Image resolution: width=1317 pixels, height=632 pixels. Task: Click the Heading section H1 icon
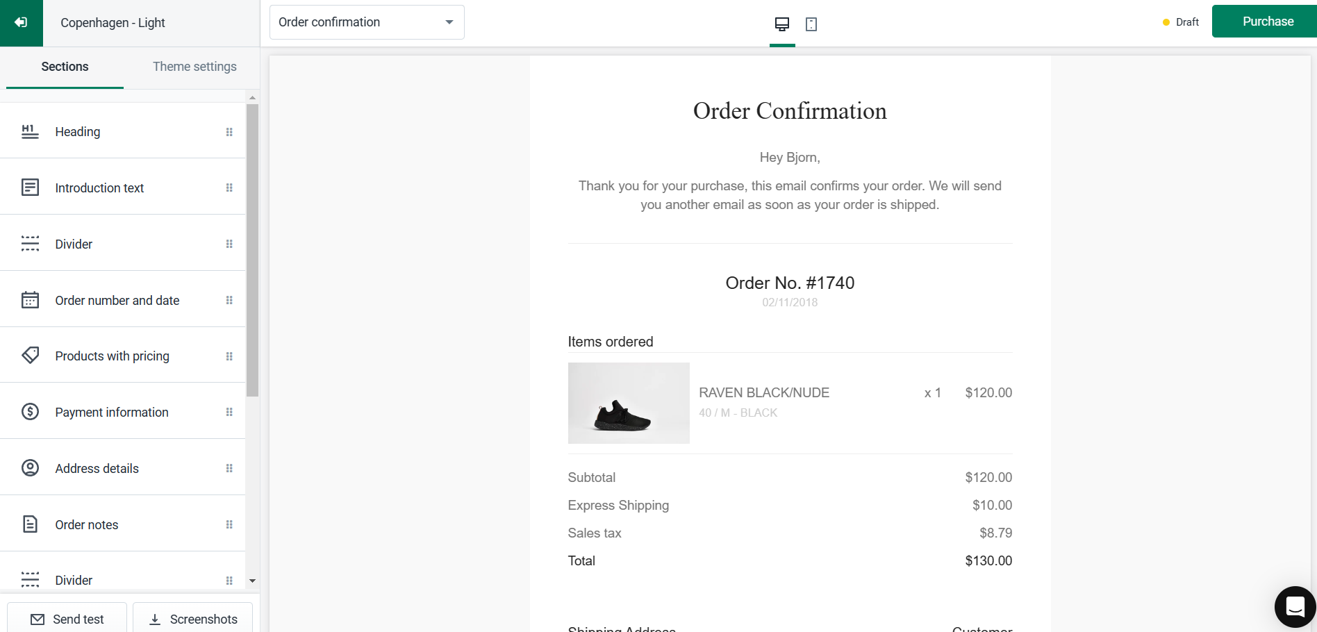(30, 132)
